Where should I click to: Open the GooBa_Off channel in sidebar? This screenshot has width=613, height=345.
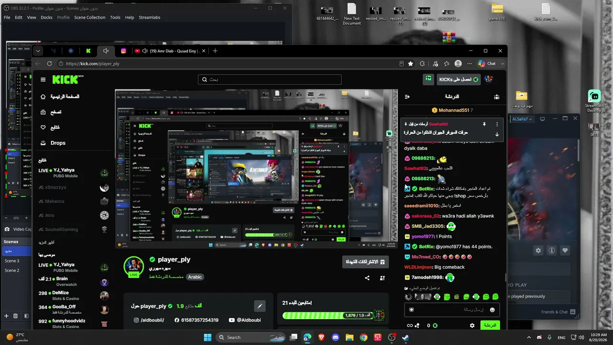73,310
